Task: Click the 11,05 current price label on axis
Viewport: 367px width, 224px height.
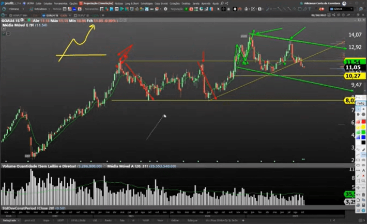Action: tap(352, 68)
